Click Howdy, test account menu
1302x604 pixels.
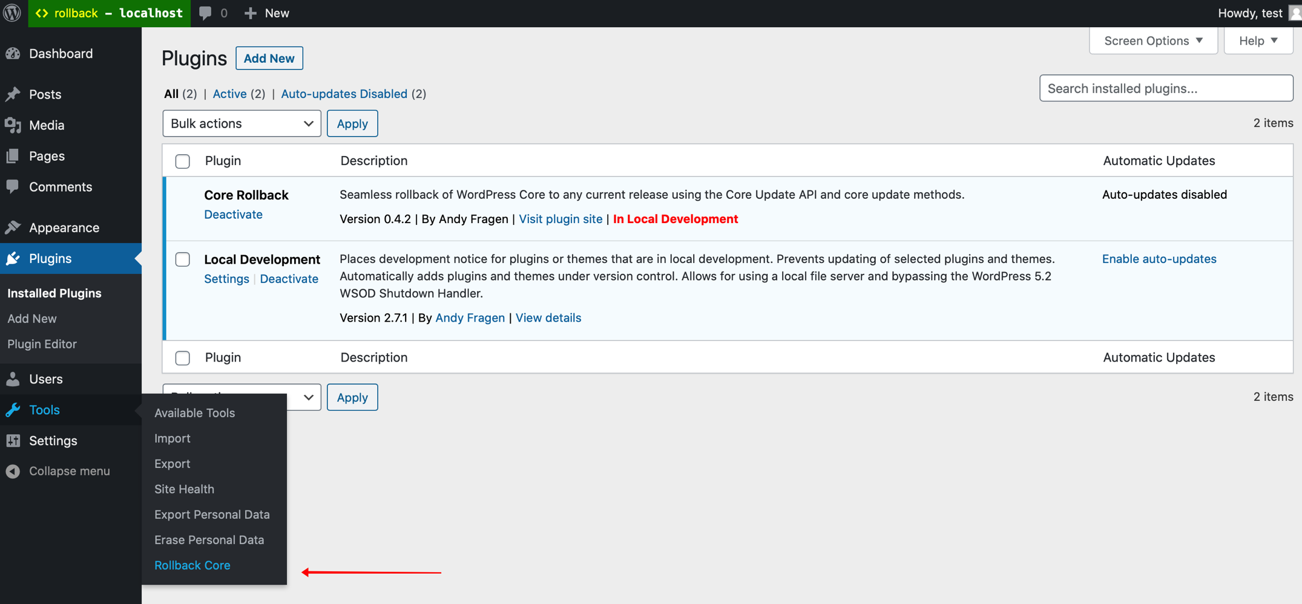pos(1249,13)
